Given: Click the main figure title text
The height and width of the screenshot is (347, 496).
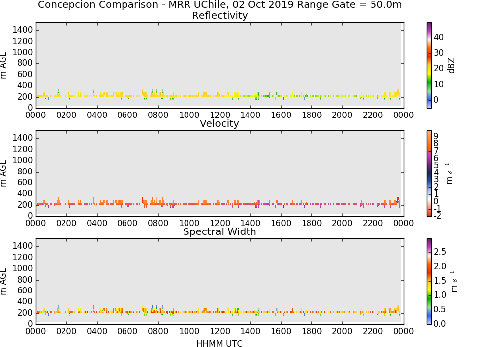Looking at the screenshot, I should pos(220,5).
